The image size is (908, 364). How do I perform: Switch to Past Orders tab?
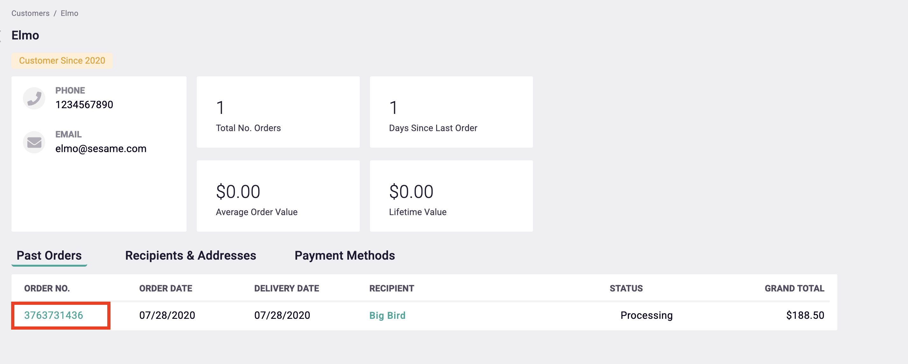49,255
